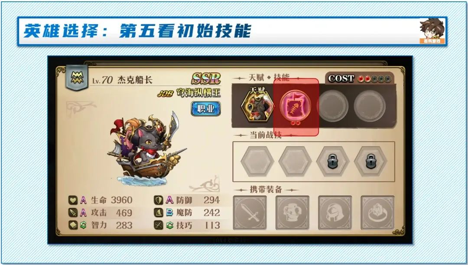Select the hexagonal 天赋 talent icon
This screenshot has height=265, width=468.
[257, 105]
